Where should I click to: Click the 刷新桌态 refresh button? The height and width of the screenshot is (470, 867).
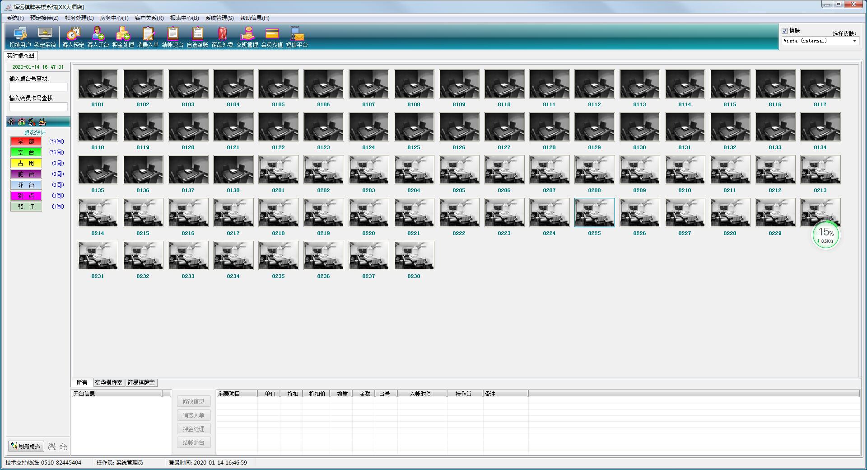[x=26, y=446]
